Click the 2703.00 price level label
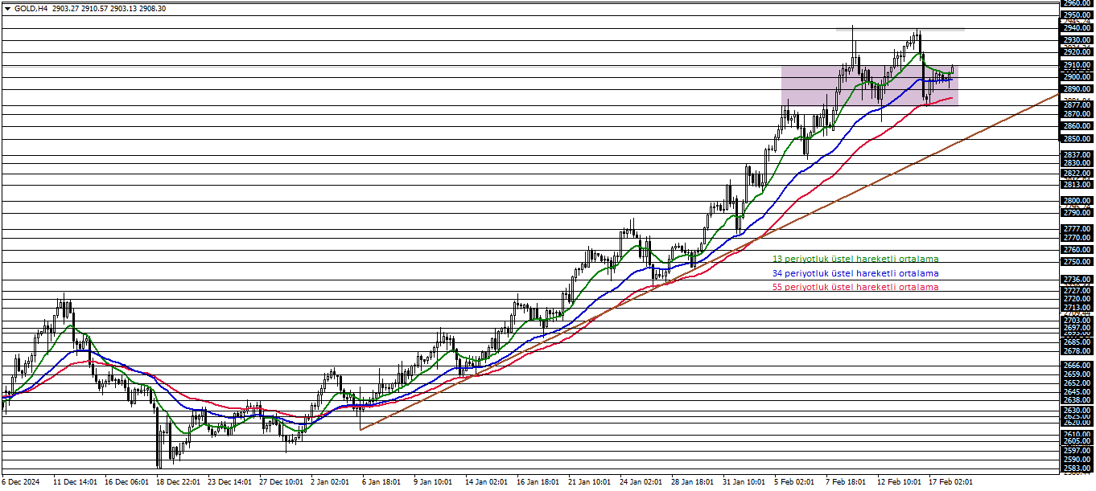Image resolution: width=1096 pixels, height=491 pixels. click(x=1077, y=320)
